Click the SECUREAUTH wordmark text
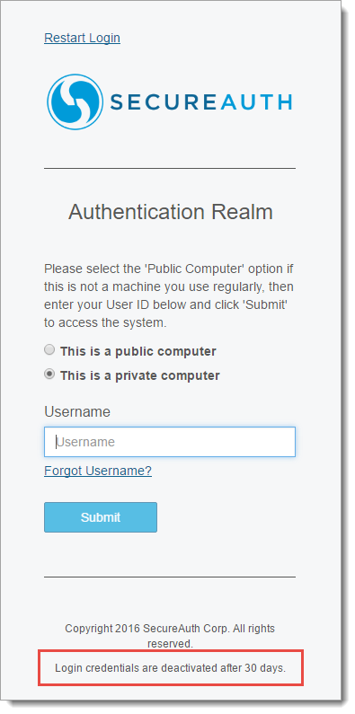The height and width of the screenshot is (714, 355). pos(201,102)
